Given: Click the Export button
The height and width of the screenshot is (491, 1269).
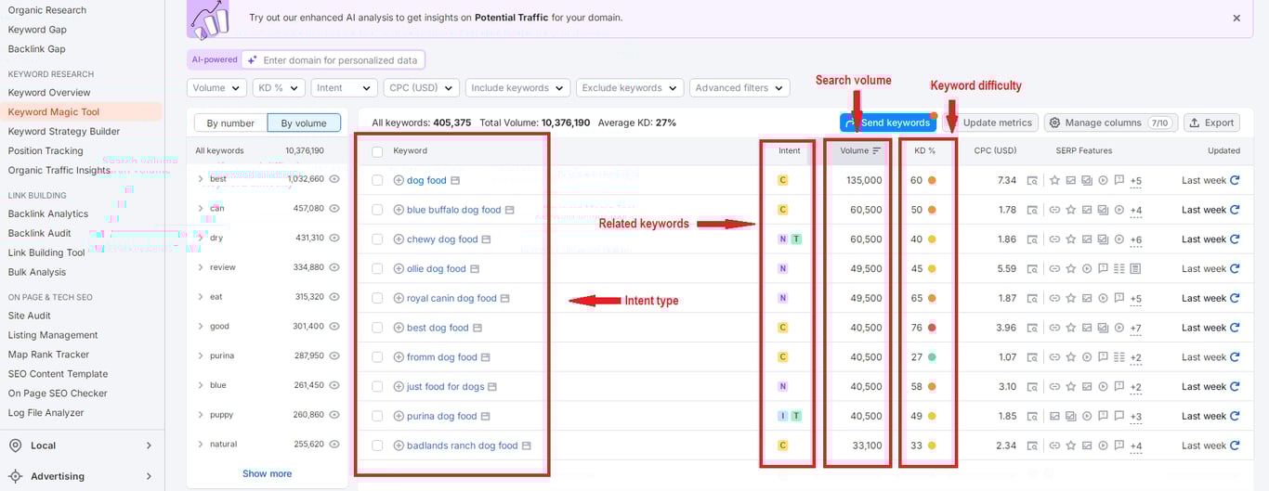Looking at the screenshot, I should 1211,123.
